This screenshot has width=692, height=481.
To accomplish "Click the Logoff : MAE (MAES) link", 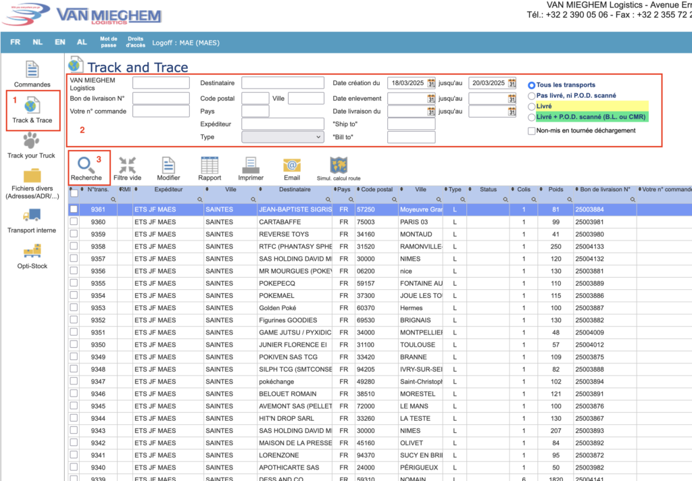I will (x=186, y=43).
